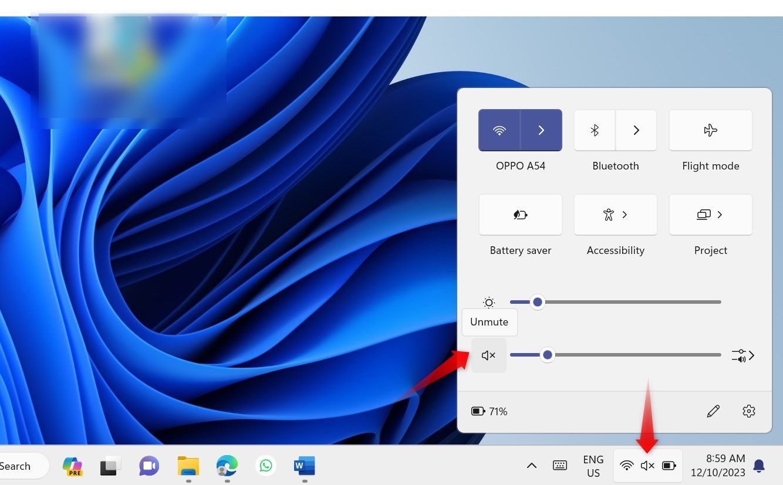Viewport: 783px width, 485px height.
Task: Open Microsoft Teams chat icon
Action: (x=148, y=465)
